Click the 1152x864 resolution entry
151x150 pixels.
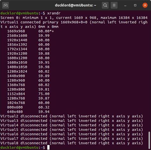[x=16, y=94]
